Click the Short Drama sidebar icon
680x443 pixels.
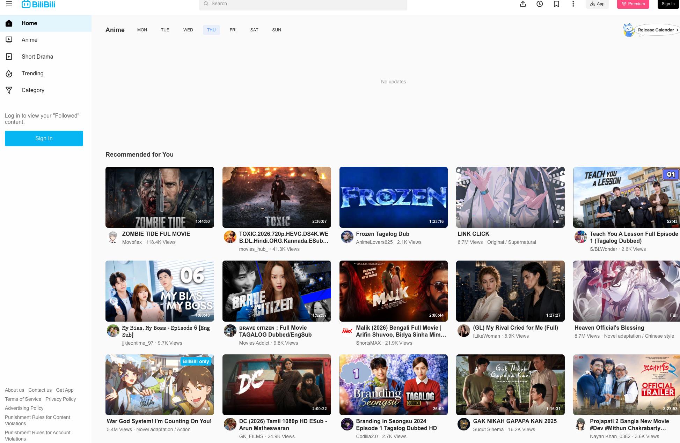pyautogui.click(x=9, y=57)
